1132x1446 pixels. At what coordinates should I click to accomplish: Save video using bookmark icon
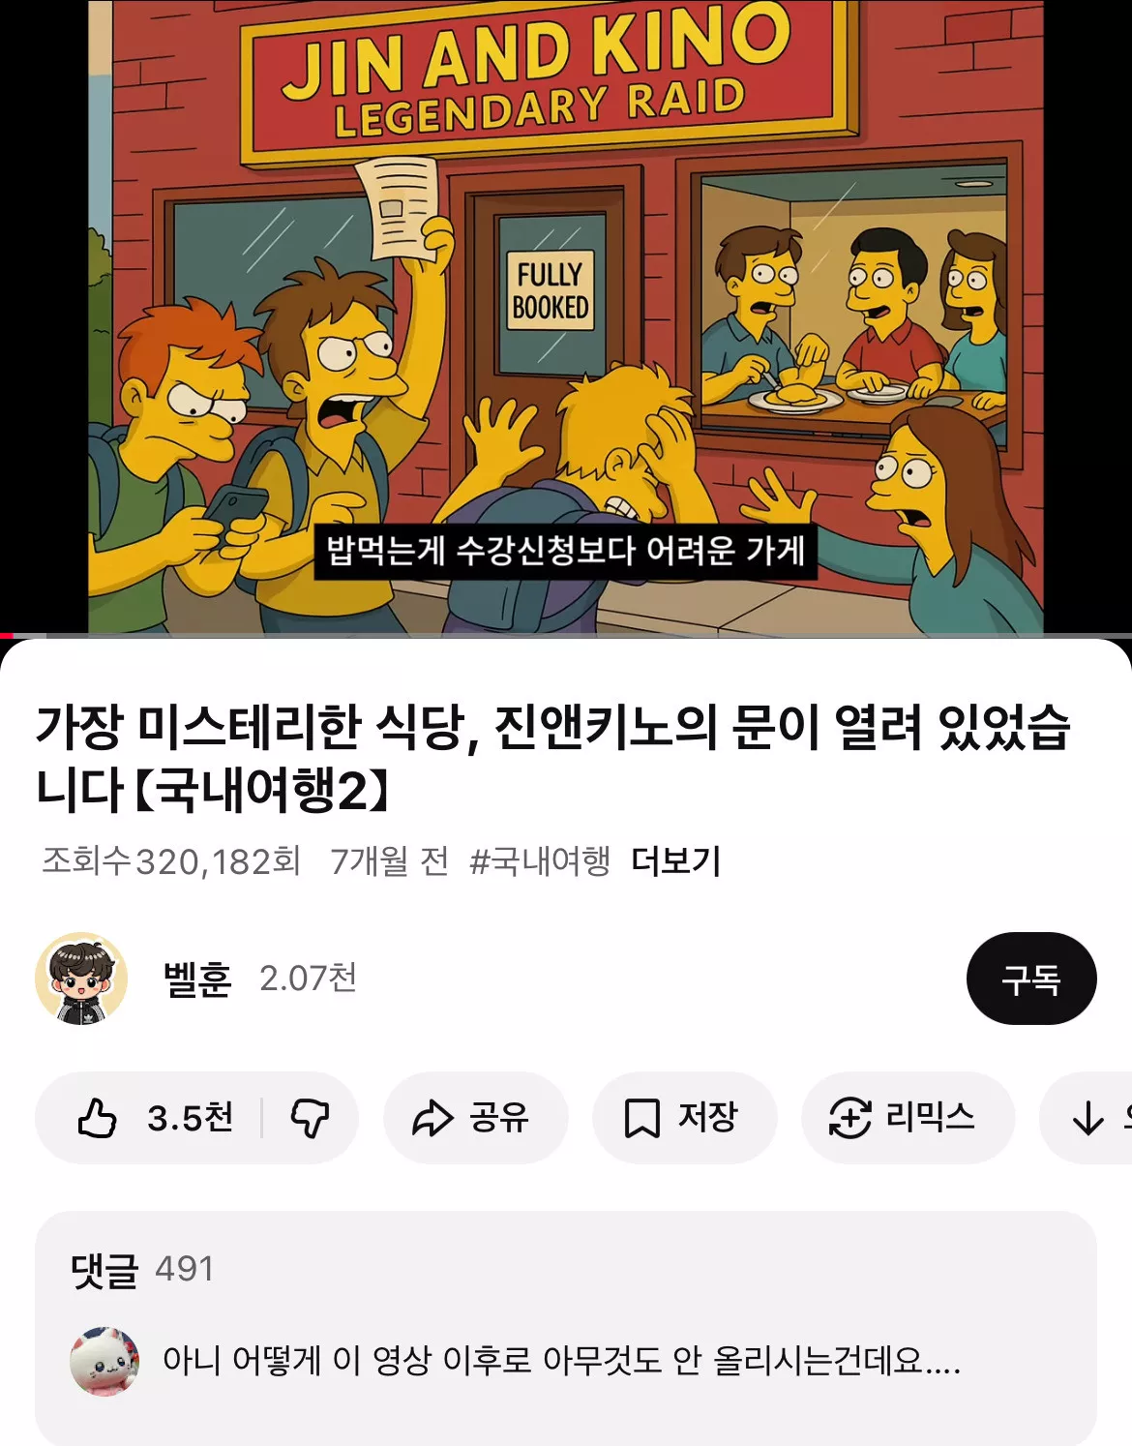coord(641,1118)
